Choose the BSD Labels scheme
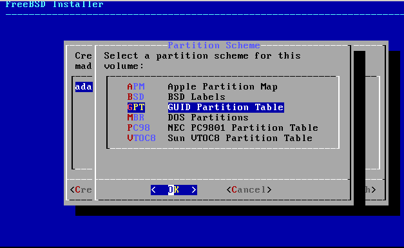Screen dimensions: 404x248 (177, 97)
